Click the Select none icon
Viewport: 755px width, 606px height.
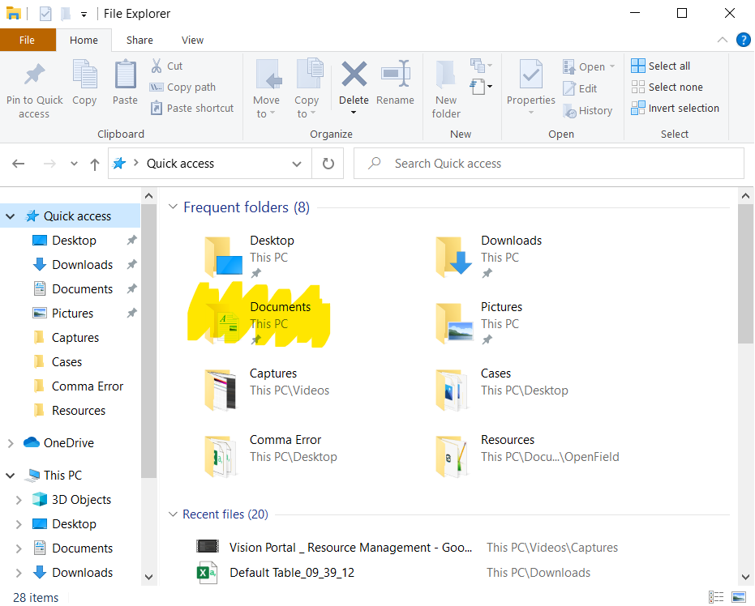(x=638, y=87)
